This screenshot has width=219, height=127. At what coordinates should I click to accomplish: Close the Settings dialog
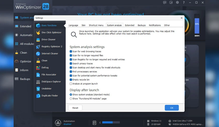[x=182, y=18]
